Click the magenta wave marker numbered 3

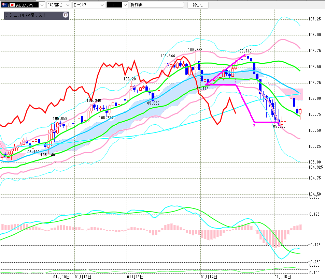254,126
